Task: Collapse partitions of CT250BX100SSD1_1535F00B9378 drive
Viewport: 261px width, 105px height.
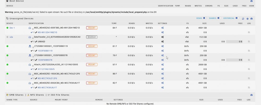Action: coord(33,56)
